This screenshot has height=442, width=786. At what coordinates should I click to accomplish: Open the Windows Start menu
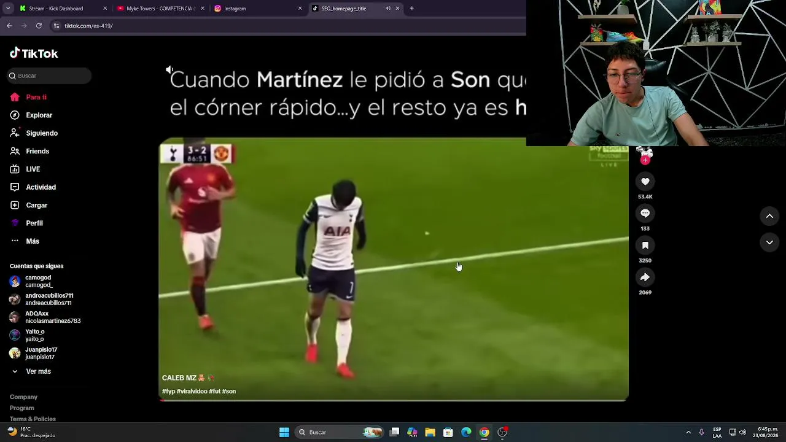click(284, 432)
